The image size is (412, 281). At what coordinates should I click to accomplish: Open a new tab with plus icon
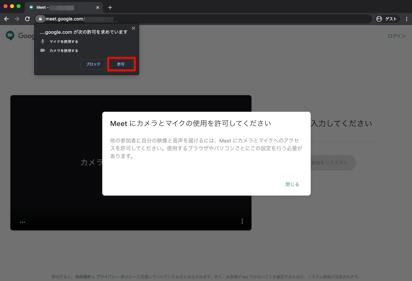pos(110,7)
